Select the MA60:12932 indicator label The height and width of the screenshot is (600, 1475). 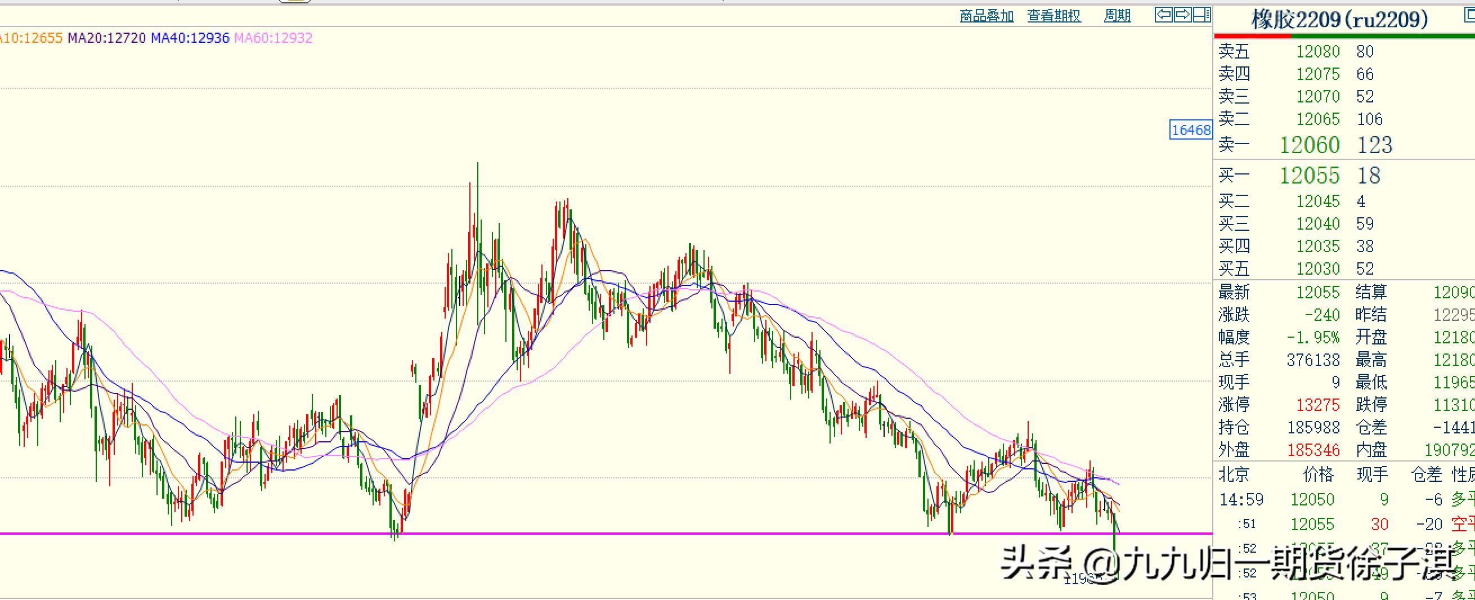[x=274, y=38]
